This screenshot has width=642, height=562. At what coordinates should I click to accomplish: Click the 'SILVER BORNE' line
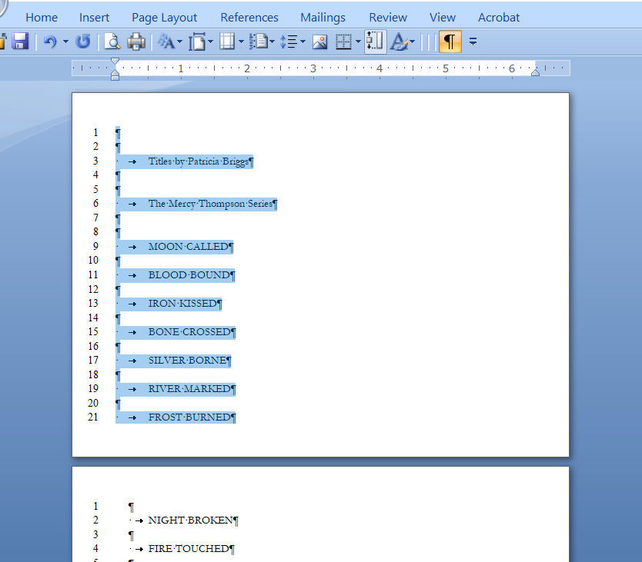pyautogui.click(x=187, y=361)
